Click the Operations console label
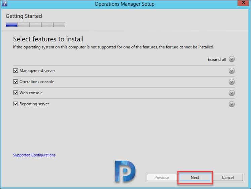Viewport: 251px width, 189px height. 37,82
